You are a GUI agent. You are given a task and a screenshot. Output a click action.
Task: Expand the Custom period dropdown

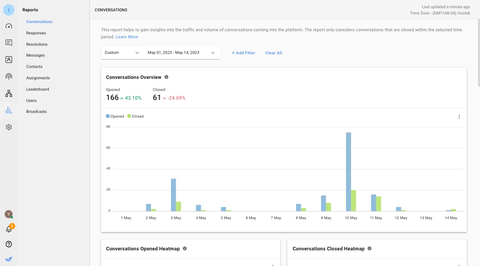tap(122, 53)
